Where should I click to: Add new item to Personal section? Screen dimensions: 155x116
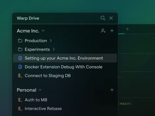click(112, 90)
